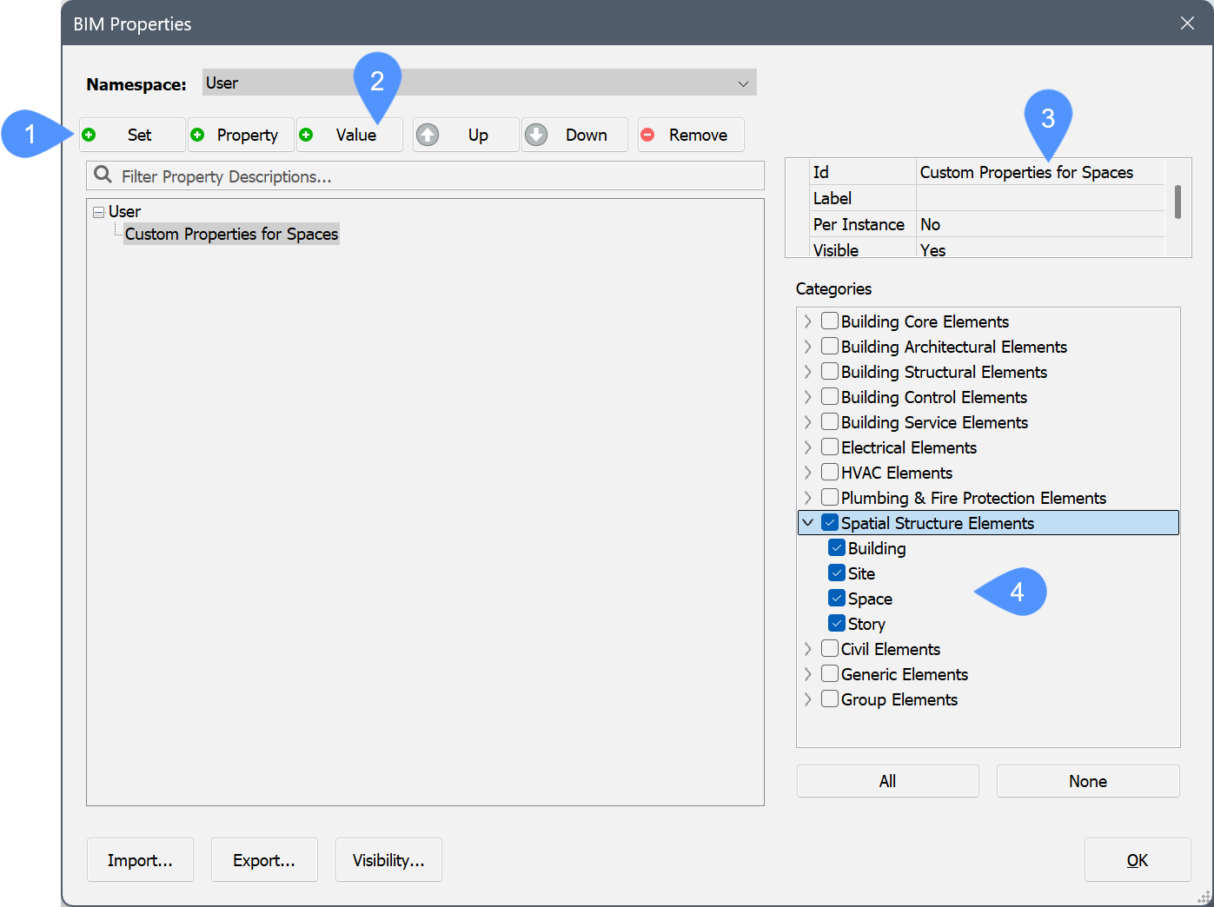Screen dimensions: 1214x907
Task: Uncheck the Space category checkbox
Action: coord(837,599)
